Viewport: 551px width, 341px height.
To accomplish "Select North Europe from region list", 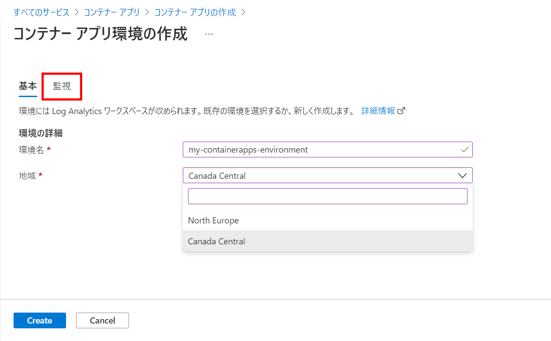I will (x=328, y=220).
